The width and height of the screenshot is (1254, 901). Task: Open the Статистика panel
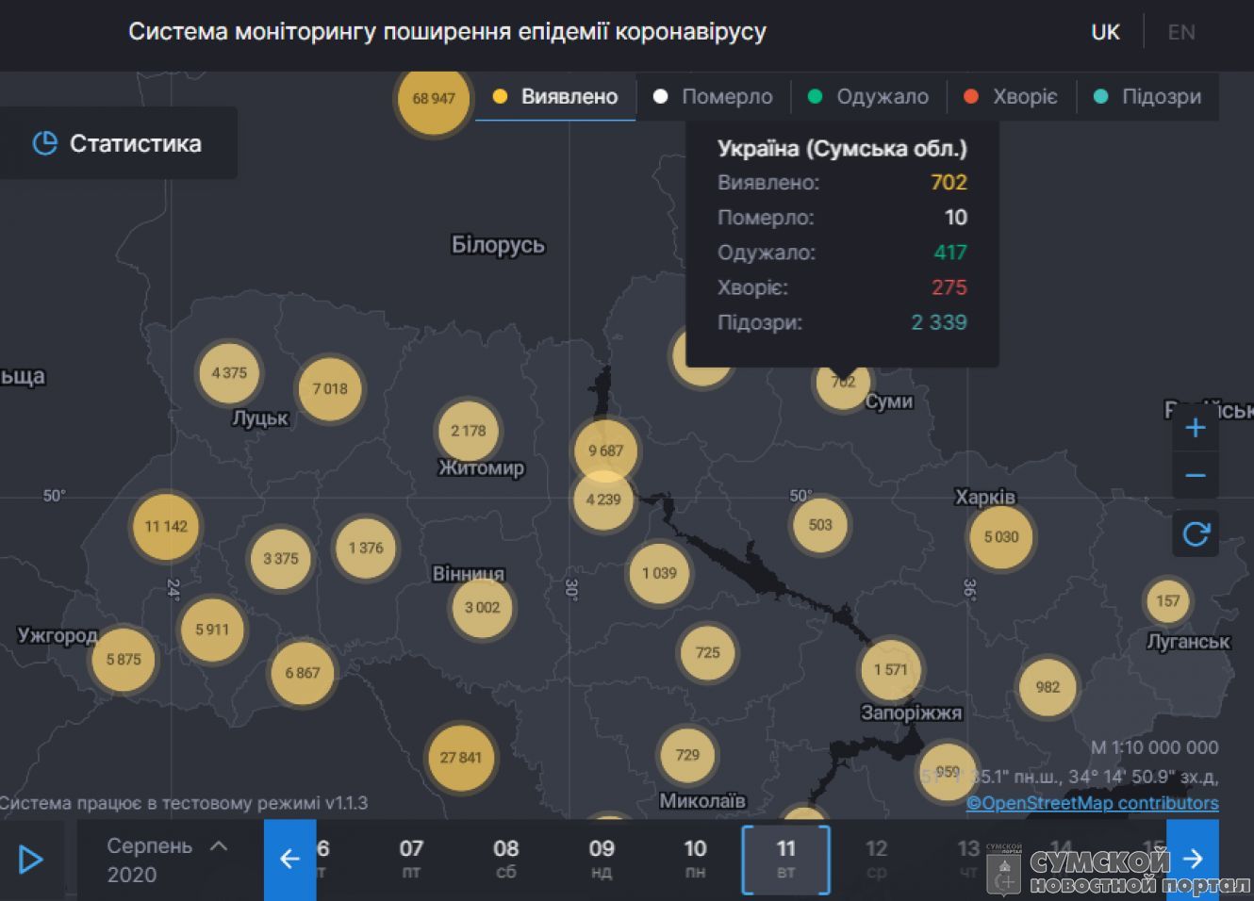tap(118, 143)
